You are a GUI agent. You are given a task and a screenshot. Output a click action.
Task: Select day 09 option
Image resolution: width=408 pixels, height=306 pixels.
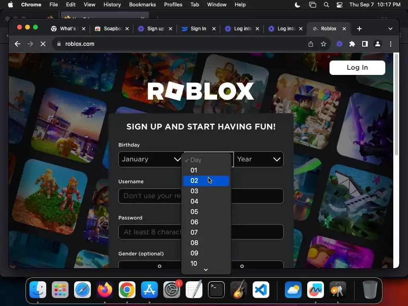pos(206,253)
